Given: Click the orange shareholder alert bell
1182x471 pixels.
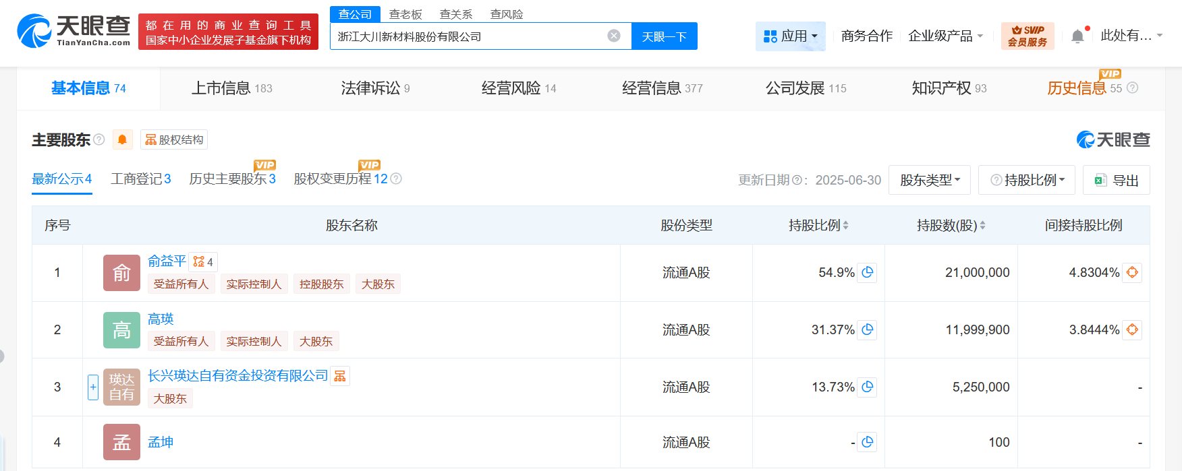Looking at the screenshot, I should [x=122, y=139].
